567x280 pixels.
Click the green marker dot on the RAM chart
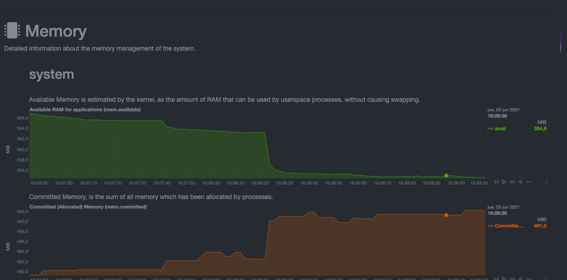click(446, 176)
